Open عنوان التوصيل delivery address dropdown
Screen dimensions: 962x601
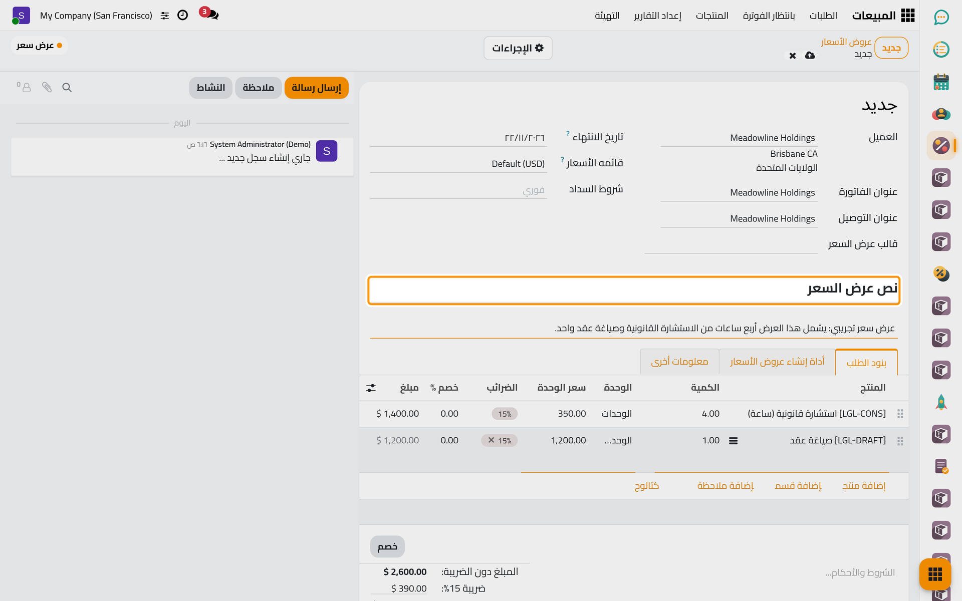pyautogui.click(x=739, y=219)
